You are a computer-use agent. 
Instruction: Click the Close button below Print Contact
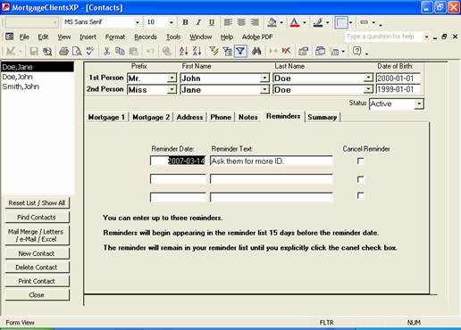tap(37, 295)
